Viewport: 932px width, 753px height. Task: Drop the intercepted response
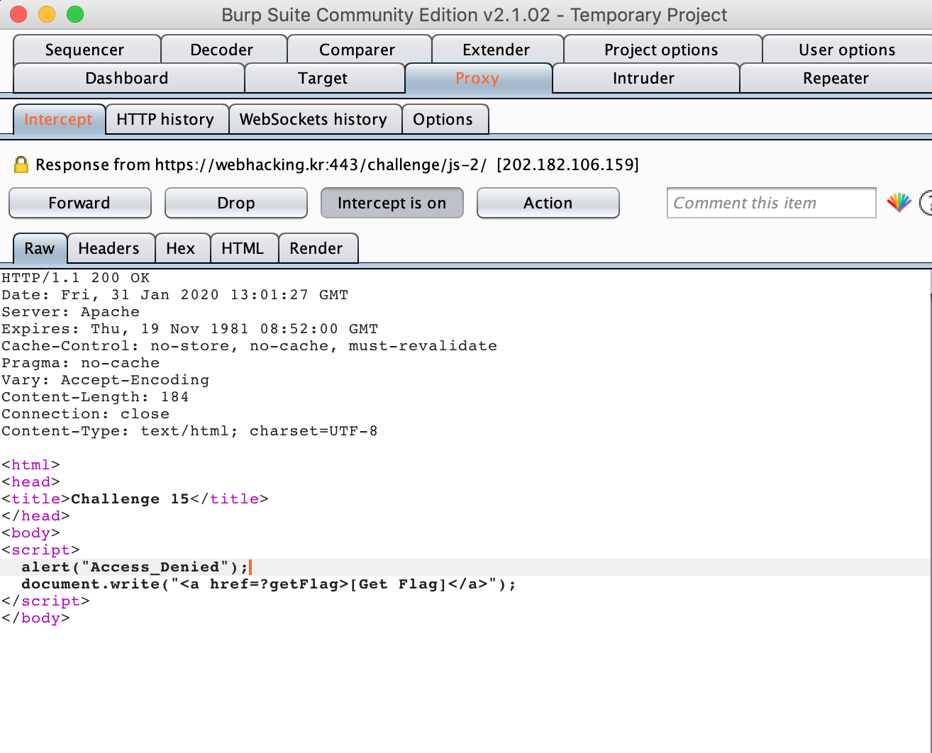pos(236,203)
